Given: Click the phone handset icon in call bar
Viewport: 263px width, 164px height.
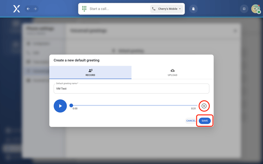Looking at the screenshot, I should pos(154,9).
